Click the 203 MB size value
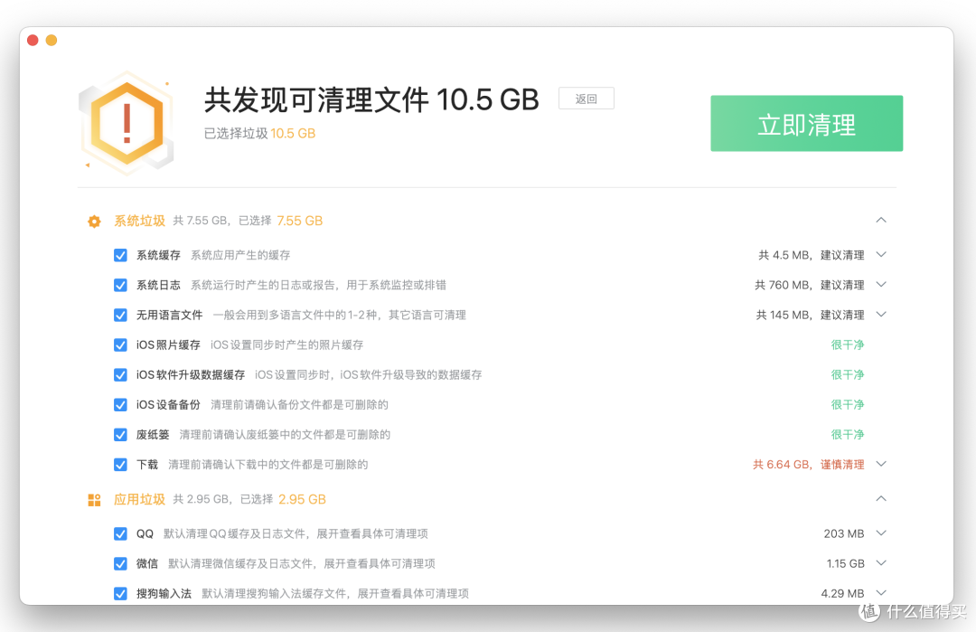This screenshot has height=632, width=976. tap(844, 533)
